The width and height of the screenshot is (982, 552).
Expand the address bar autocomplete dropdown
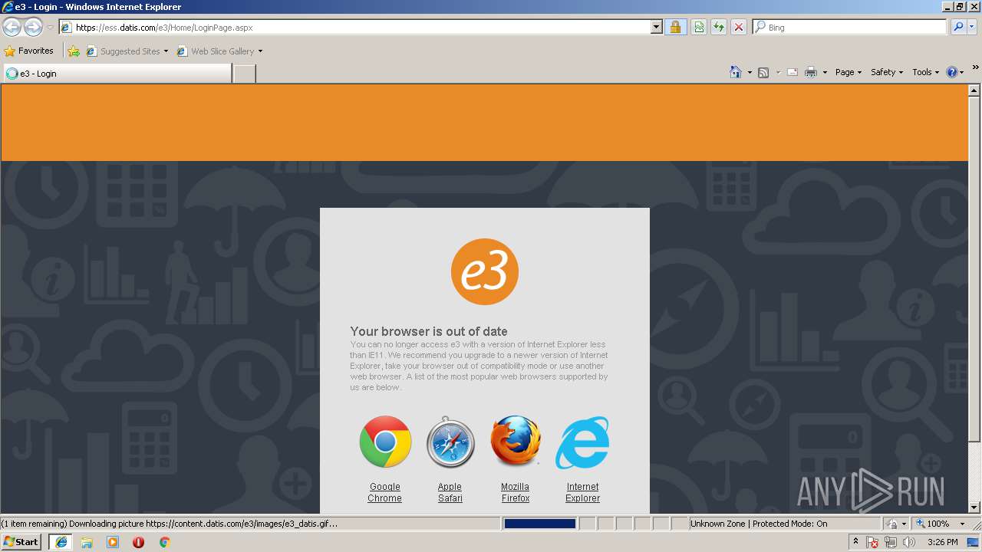tap(657, 28)
